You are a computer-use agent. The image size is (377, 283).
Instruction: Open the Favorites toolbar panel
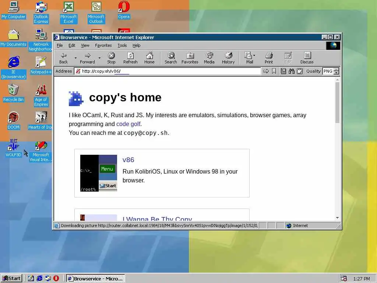(x=190, y=58)
